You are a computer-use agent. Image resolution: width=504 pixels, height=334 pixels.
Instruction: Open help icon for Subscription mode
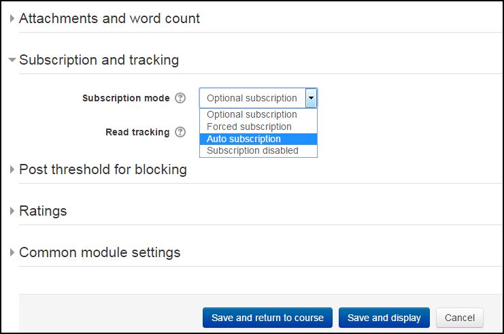point(180,98)
